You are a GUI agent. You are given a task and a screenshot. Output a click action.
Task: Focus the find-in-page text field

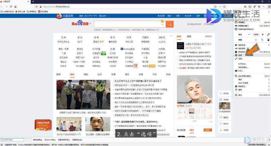click(12, 140)
